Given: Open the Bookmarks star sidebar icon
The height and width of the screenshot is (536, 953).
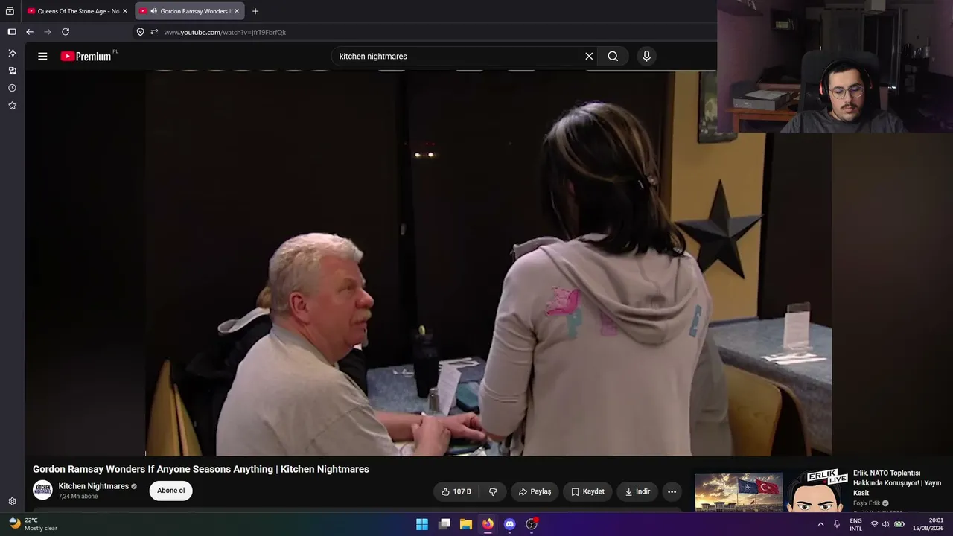Looking at the screenshot, I should (12, 106).
